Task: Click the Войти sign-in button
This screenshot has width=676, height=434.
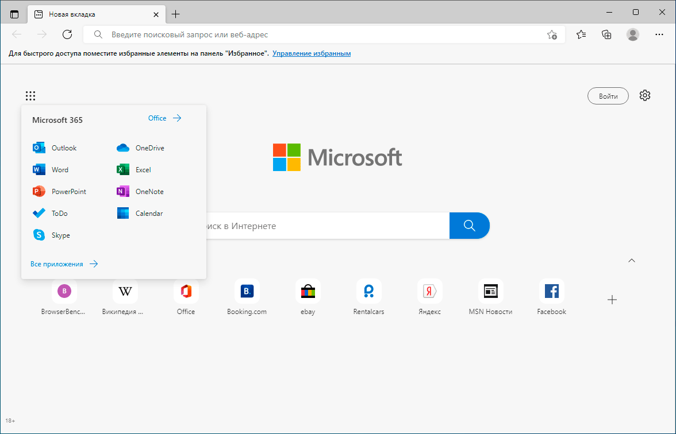Action: [608, 96]
